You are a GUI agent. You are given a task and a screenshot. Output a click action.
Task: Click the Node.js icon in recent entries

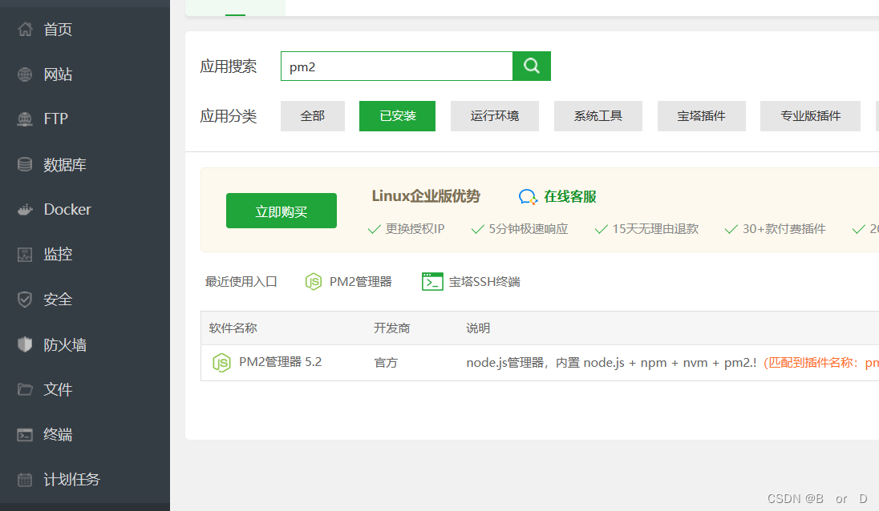(314, 281)
